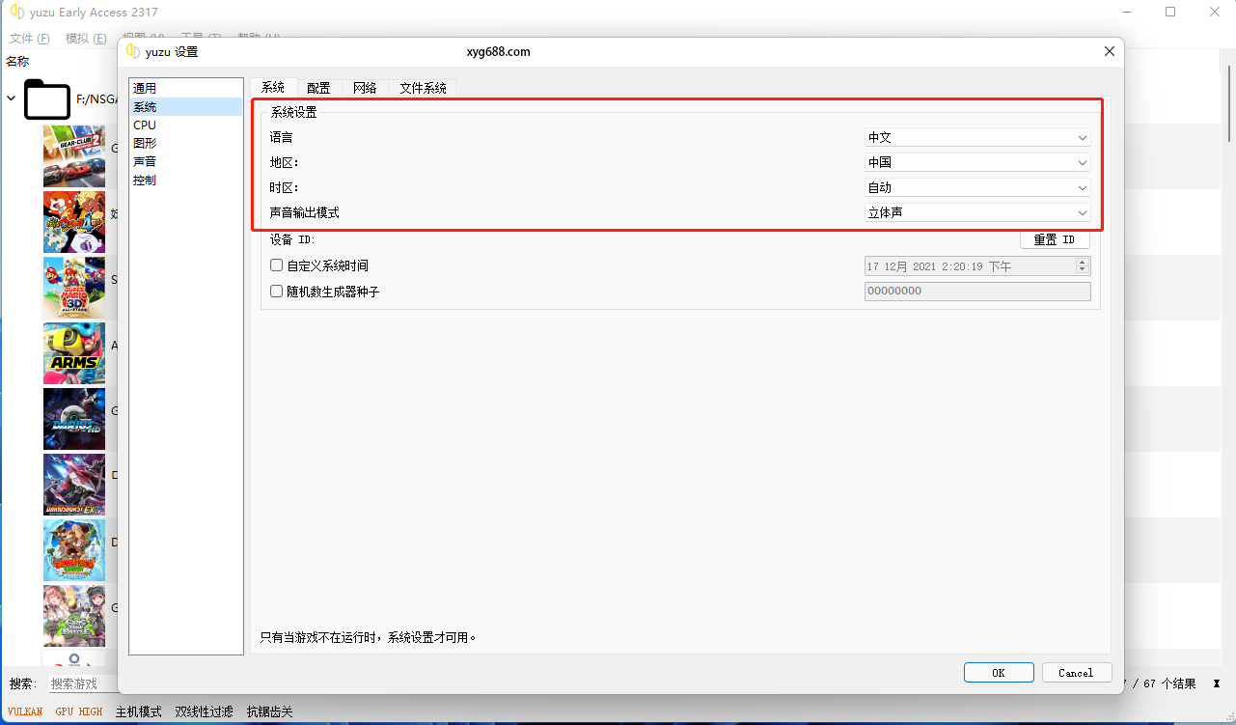Click the yuzu logo in settings dialog title

(133, 51)
